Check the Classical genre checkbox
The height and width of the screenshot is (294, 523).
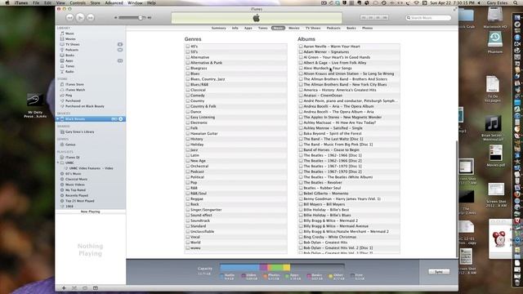187,90
